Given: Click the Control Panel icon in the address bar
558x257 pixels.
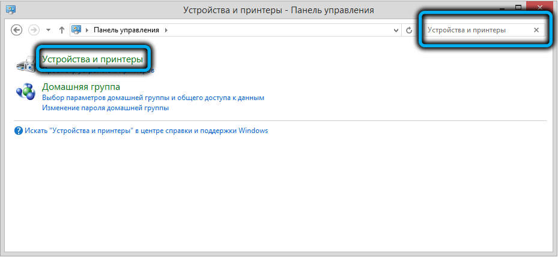Looking at the screenshot, I should pyautogui.click(x=77, y=30).
